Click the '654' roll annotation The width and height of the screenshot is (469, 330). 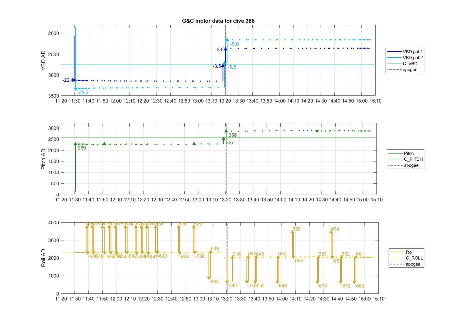(335, 229)
